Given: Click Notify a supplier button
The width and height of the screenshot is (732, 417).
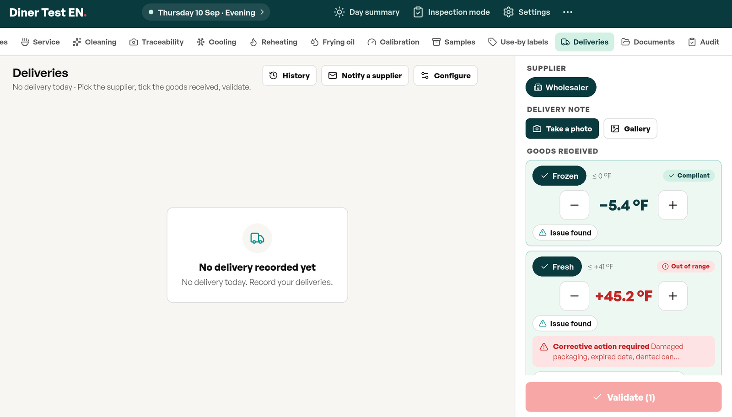Looking at the screenshot, I should point(365,75).
